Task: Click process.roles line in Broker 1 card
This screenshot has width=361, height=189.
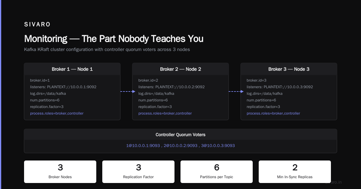Action: click(x=57, y=113)
